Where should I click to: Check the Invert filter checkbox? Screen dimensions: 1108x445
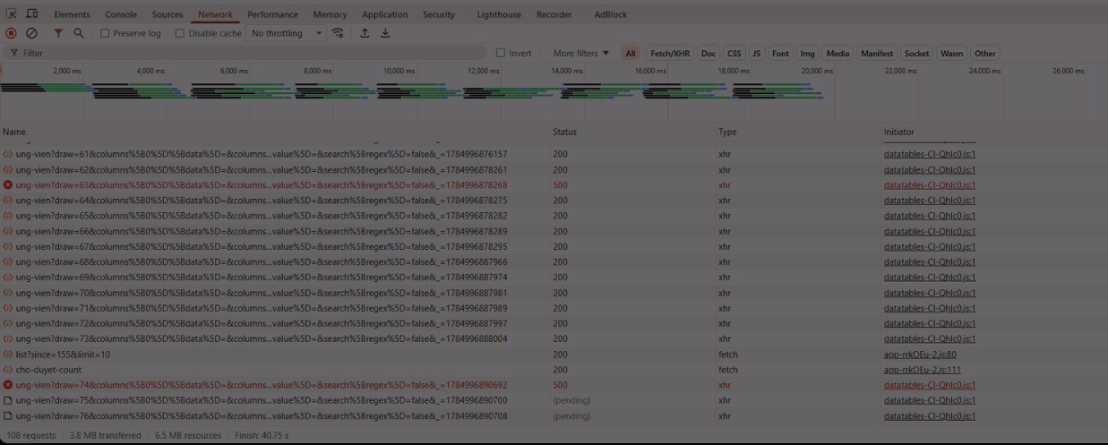501,53
